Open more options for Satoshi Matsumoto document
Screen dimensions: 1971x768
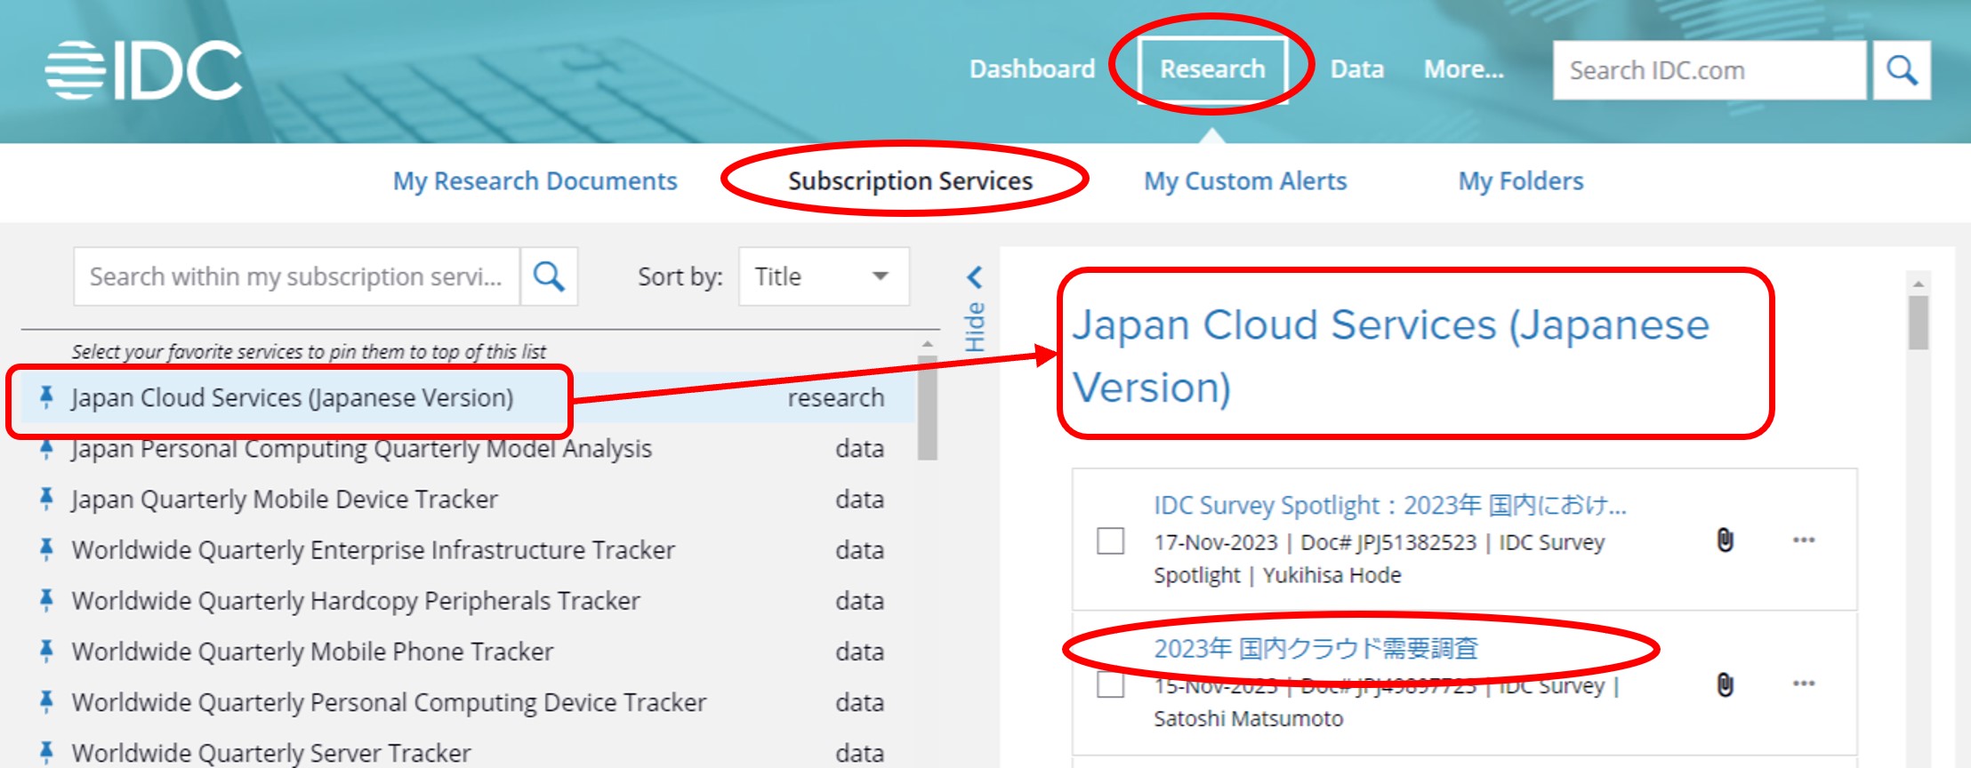tap(1804, 684)
